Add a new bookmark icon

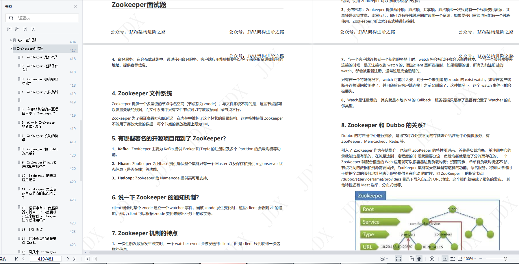point(25,29)
